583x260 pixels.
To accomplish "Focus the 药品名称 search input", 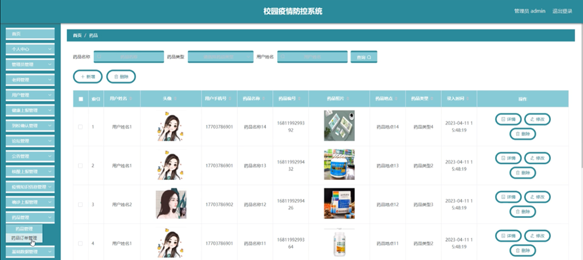I will 129,57.
